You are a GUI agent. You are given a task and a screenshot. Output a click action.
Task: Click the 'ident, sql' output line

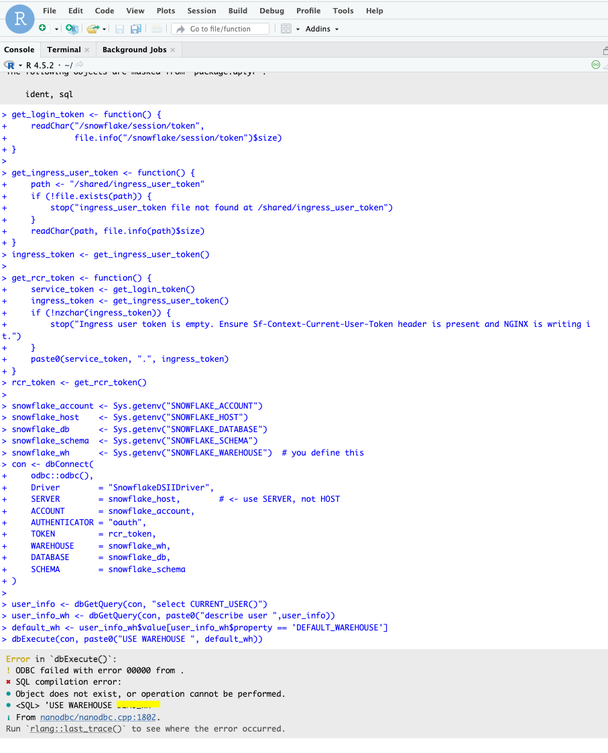(x=49, y=94)
